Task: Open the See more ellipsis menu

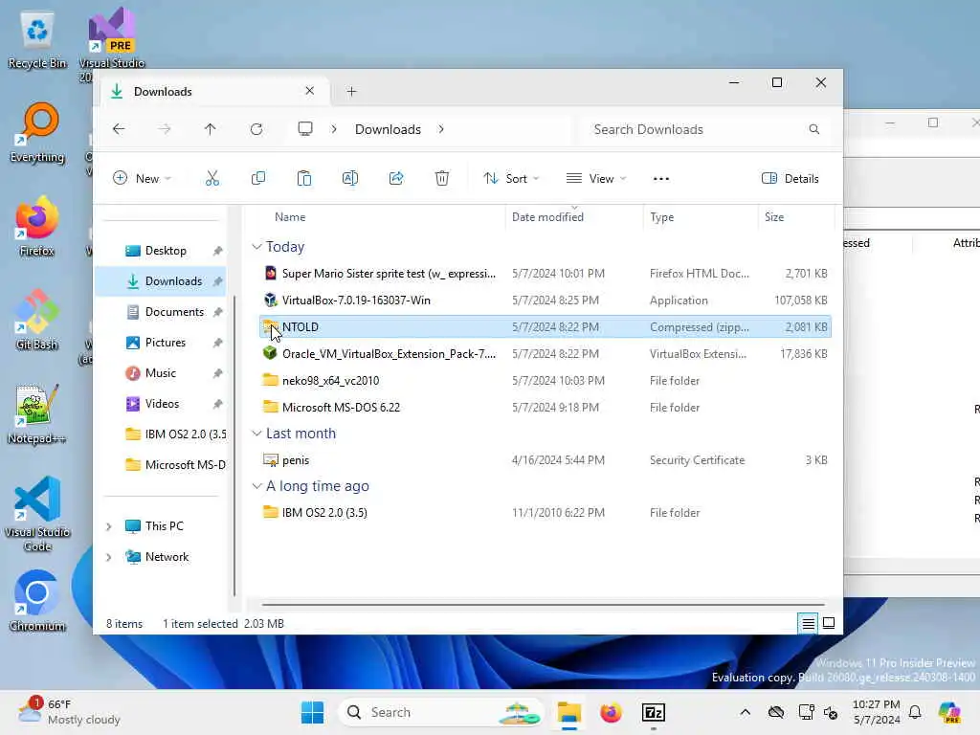Action: (661, 179)
